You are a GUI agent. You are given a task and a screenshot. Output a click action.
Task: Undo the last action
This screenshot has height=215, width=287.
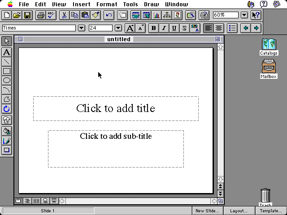(x=109, y=15)
